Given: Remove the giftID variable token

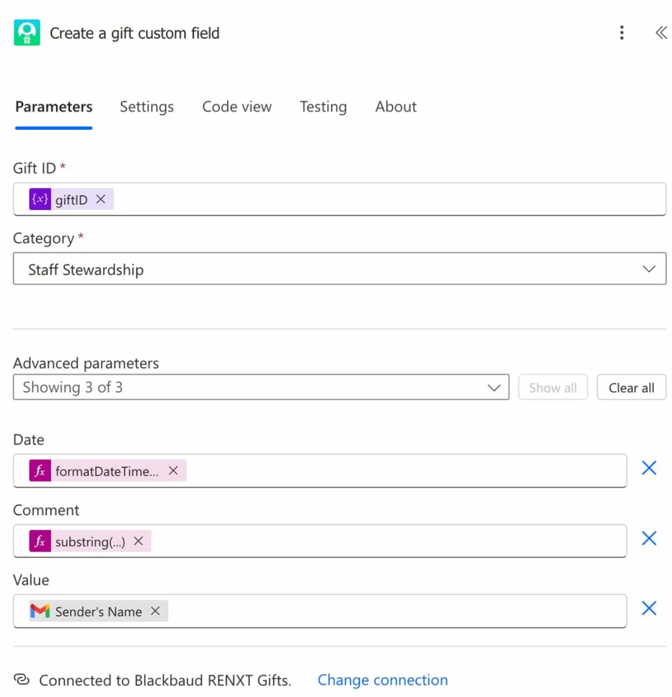Looking at the screenshot, I should (101, 200).
